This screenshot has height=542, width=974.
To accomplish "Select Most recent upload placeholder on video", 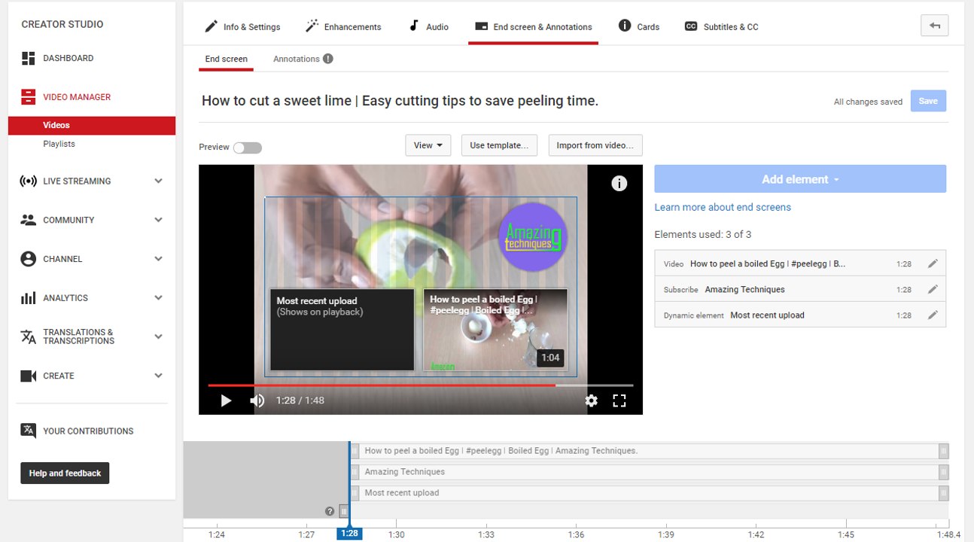I will [x=342, y=330].
